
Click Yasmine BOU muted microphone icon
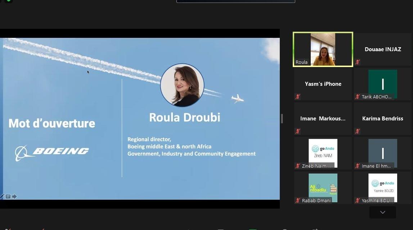click(x=358, y=200)
